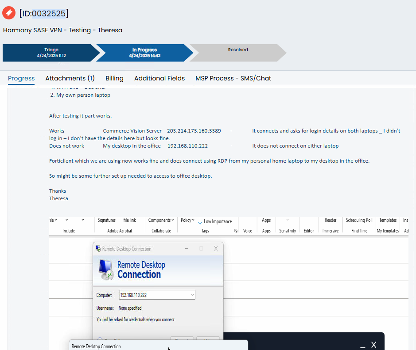
Task: Click the Theresa signature line
Action: click(x=58, y=198)
